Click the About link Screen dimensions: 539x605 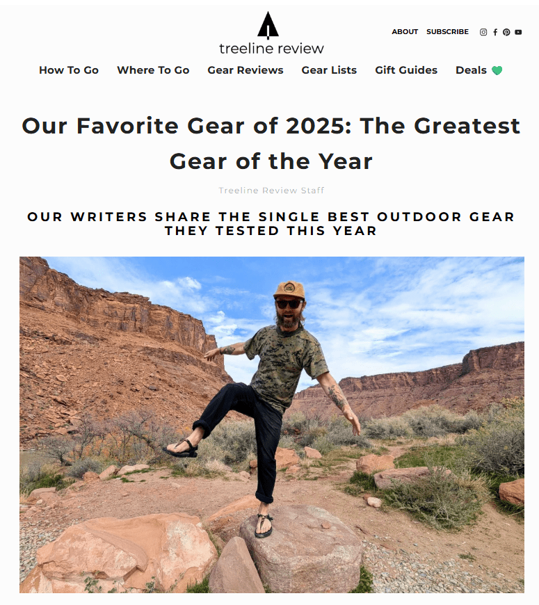coord(405,31)
